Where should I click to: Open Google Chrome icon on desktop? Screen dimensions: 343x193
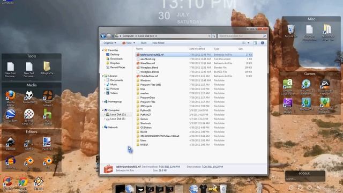tap(23, 183)
